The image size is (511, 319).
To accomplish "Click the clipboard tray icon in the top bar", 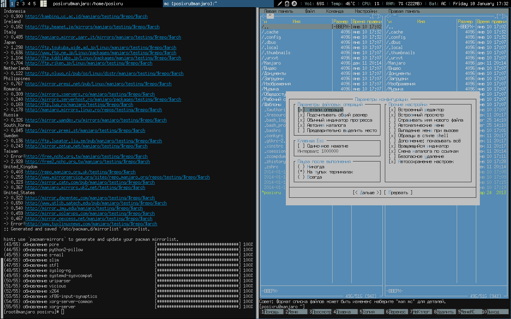I will 287,4.
